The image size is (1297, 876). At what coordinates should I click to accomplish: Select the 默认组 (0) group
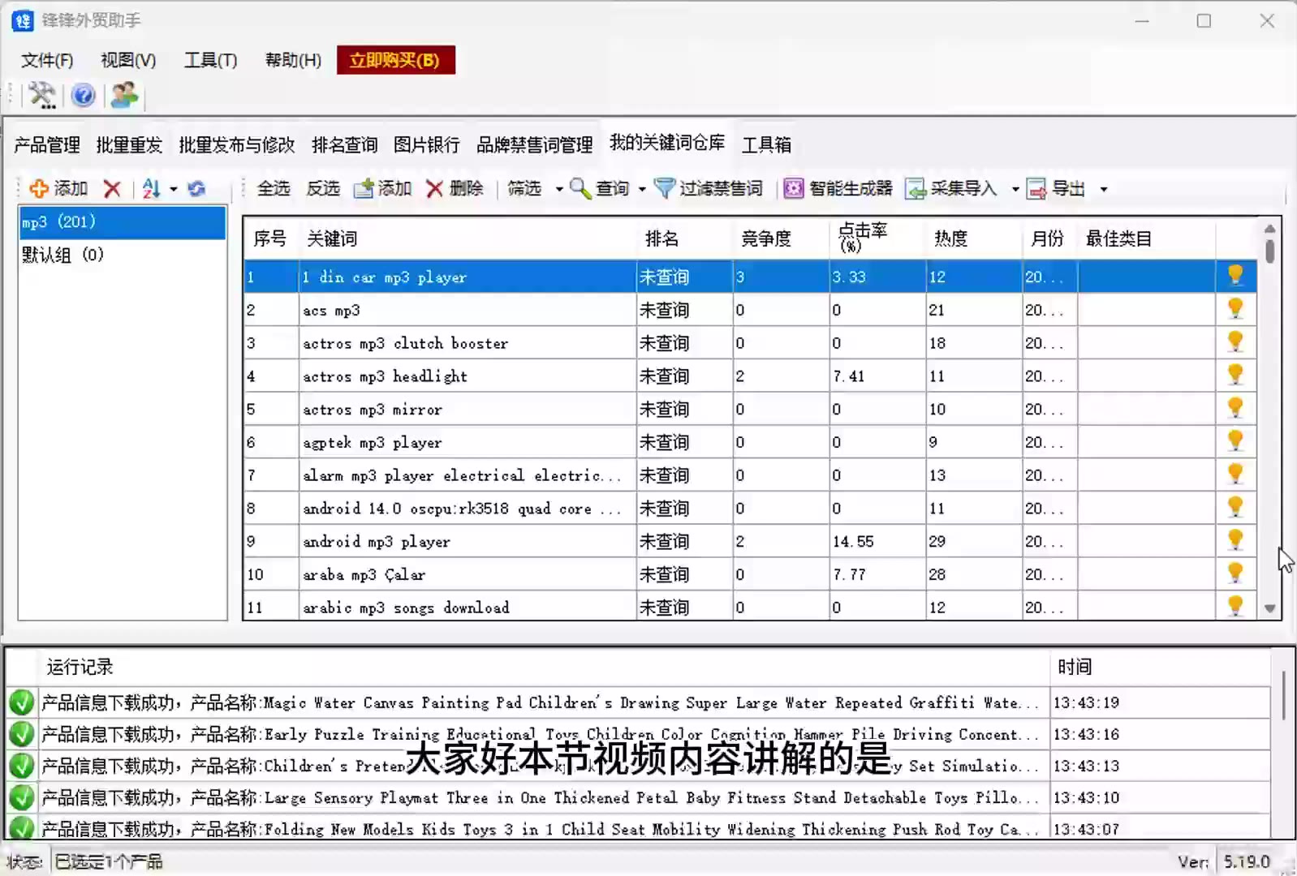click(122, 255)
